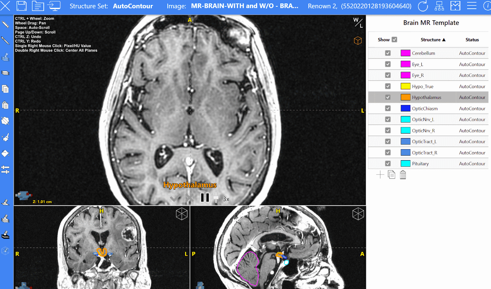Pause the auto-scroll playback
Image resolution: width=491 pixels, height=289 pixels.
tap(205, 197)
